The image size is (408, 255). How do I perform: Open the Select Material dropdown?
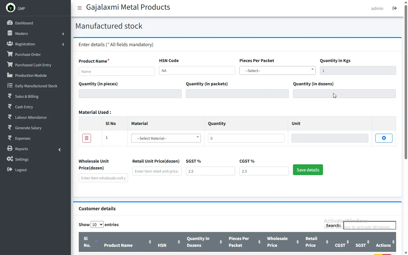(166, 138)
